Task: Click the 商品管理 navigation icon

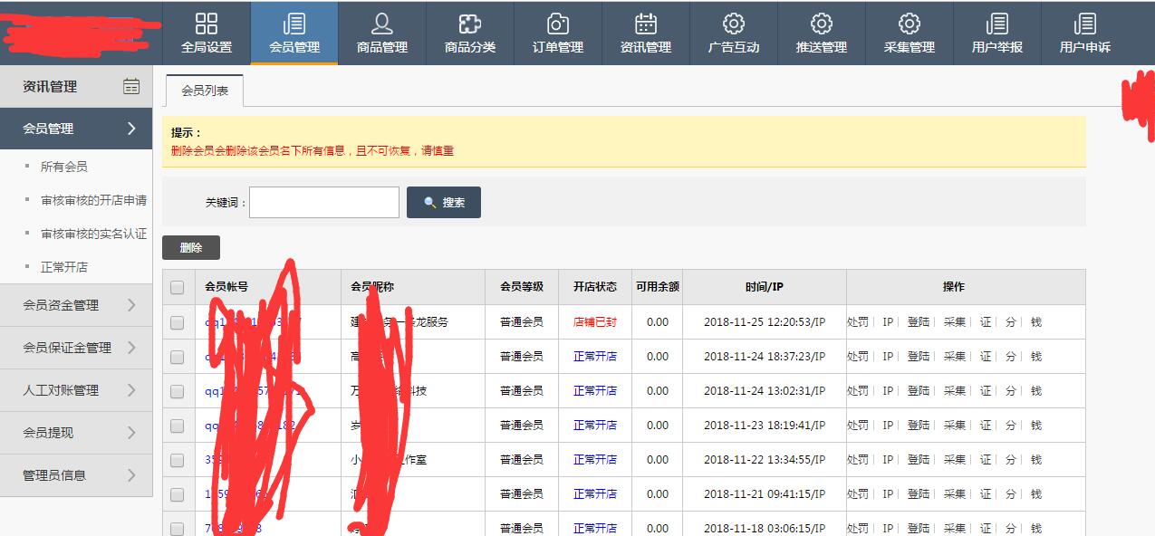Action: pyautogui.click(x=382, y=24)
